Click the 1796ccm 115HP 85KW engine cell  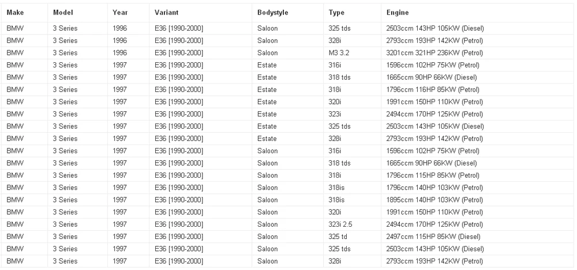coord(433,175)
